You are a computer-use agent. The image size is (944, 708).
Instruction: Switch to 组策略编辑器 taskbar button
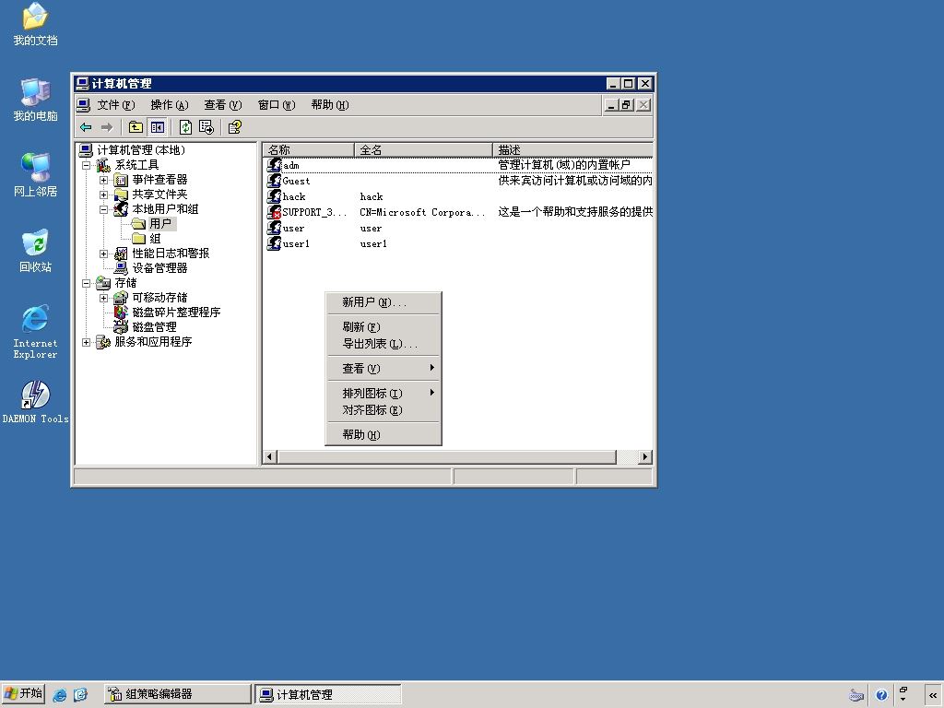coord(177,694)
